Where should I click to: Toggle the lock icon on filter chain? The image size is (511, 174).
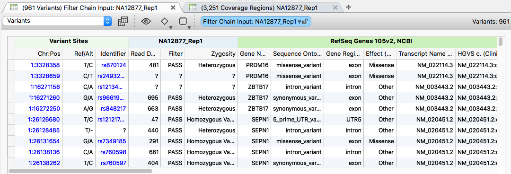pos(305,21)
